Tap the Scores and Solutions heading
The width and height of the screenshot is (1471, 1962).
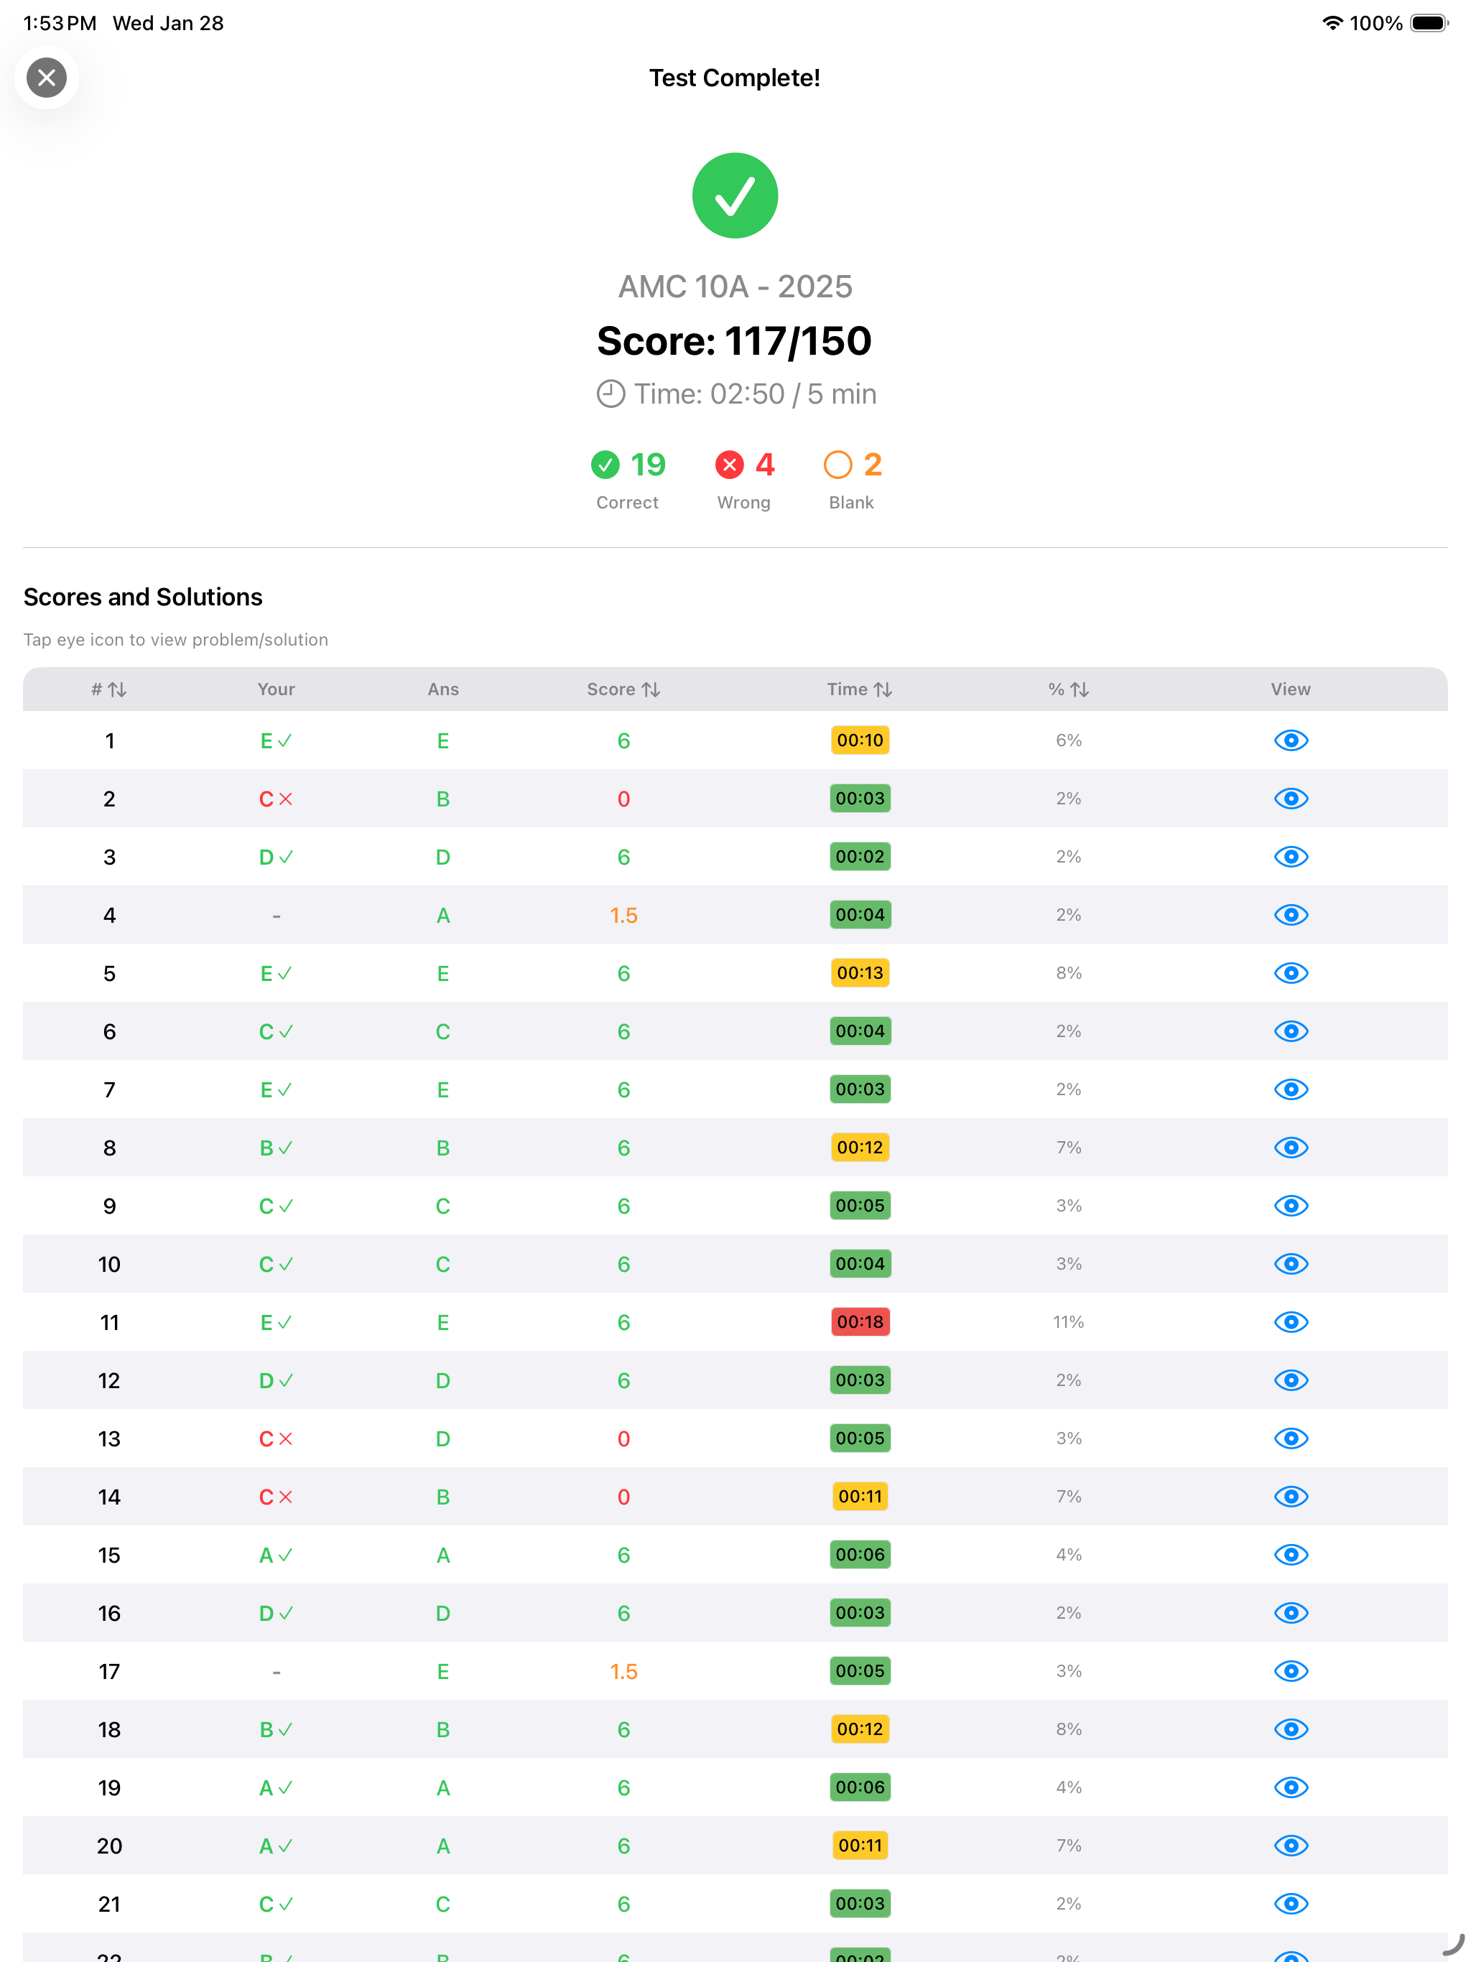point(143,597)
